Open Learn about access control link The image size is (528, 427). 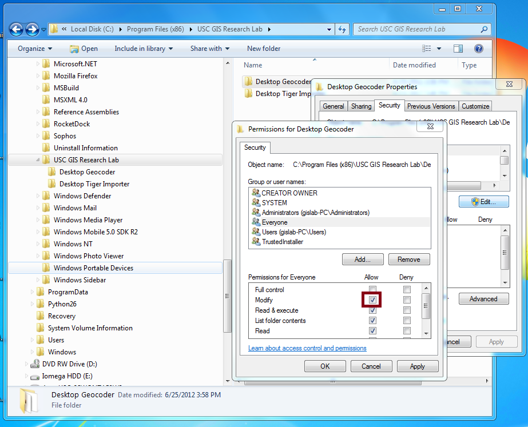[307, 348]
